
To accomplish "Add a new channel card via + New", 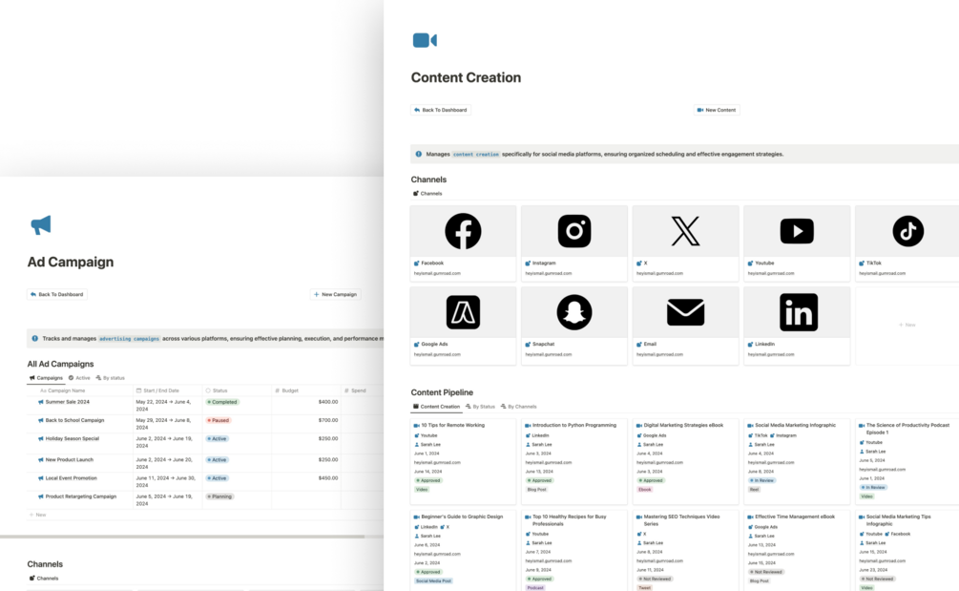I will click(x=907, y=325).
